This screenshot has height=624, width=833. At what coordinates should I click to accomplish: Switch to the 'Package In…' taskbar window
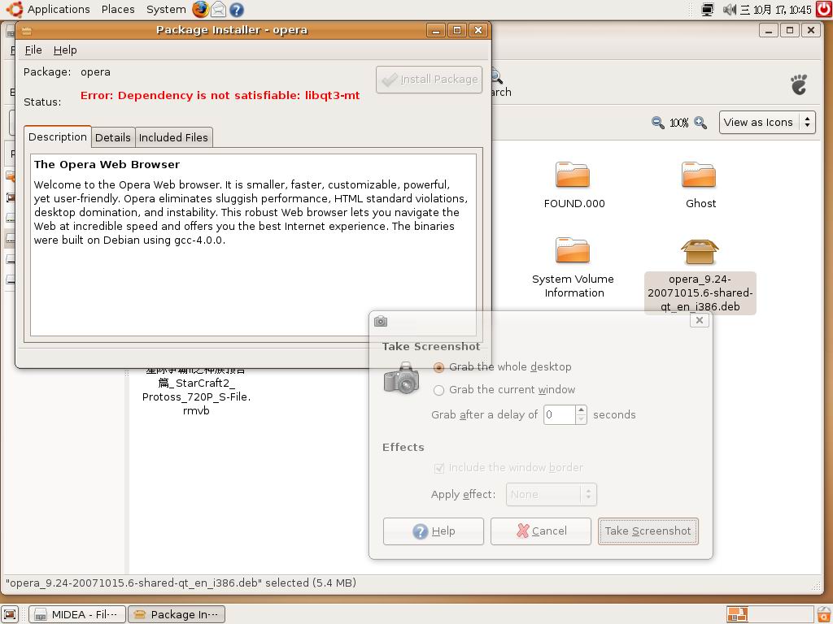pos(177,614)
